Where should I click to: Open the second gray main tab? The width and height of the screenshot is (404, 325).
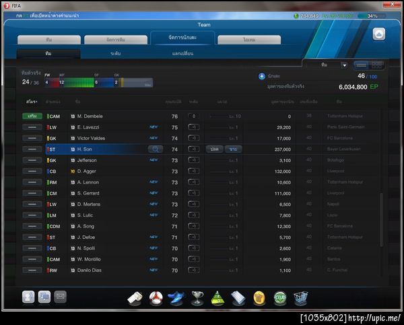[116, 40]
